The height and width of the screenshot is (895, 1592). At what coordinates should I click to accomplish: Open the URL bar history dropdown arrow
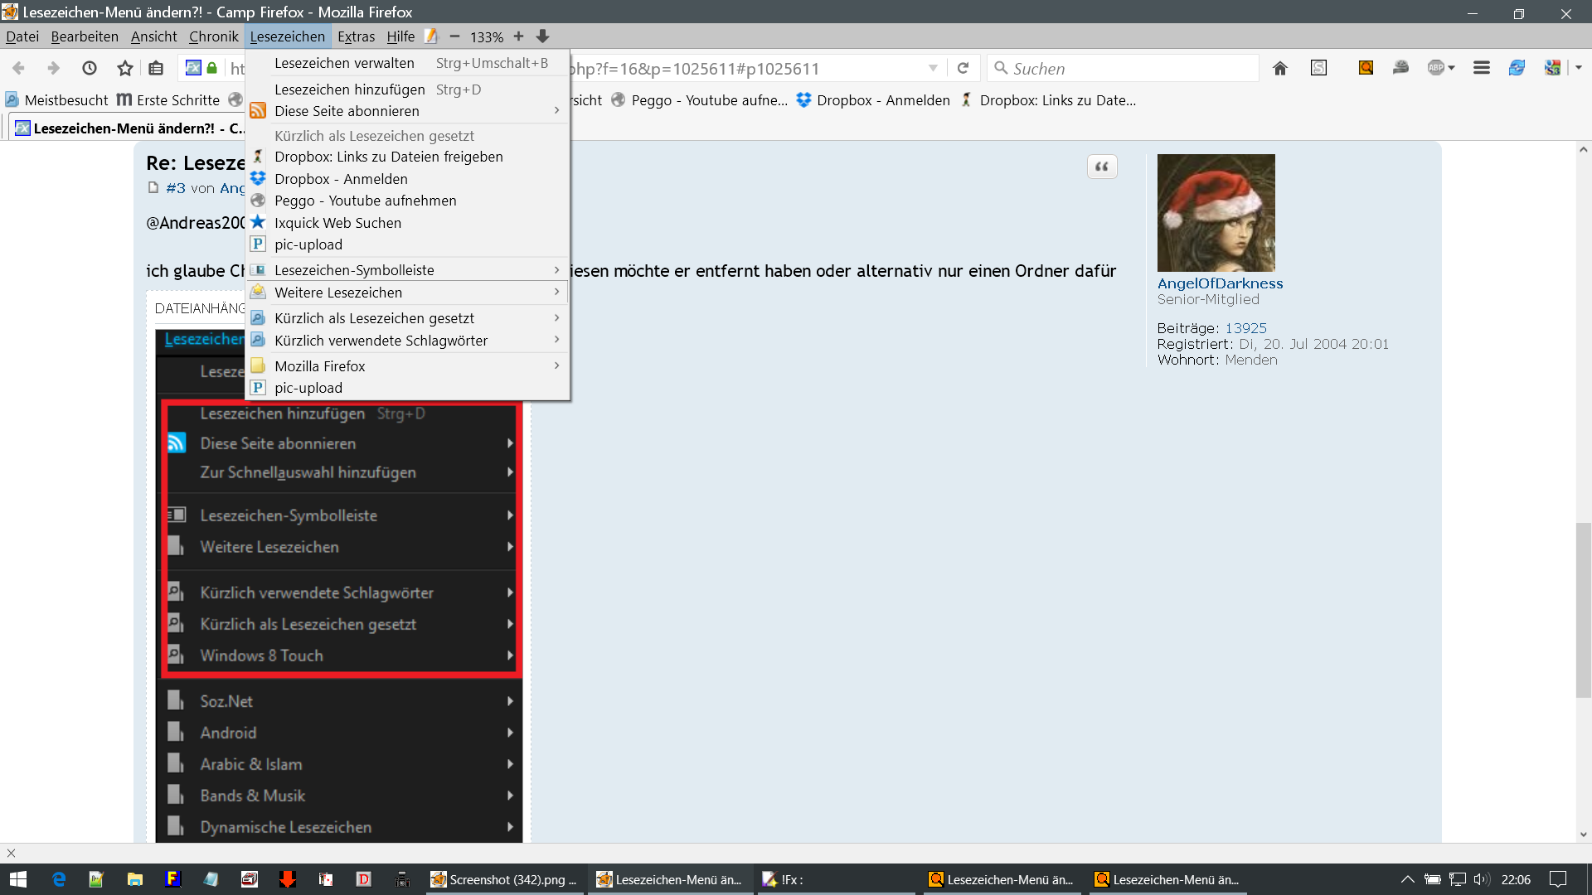933,68
